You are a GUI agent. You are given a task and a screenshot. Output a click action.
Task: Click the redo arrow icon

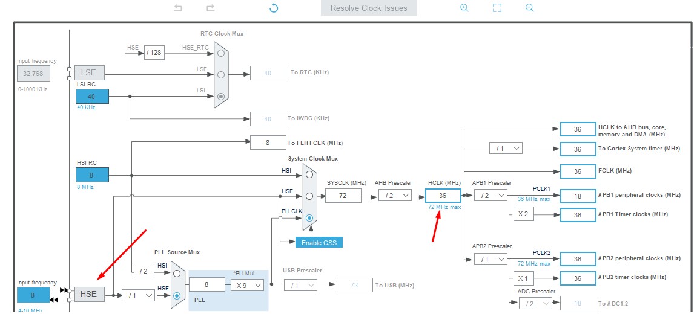coord(211,8)
